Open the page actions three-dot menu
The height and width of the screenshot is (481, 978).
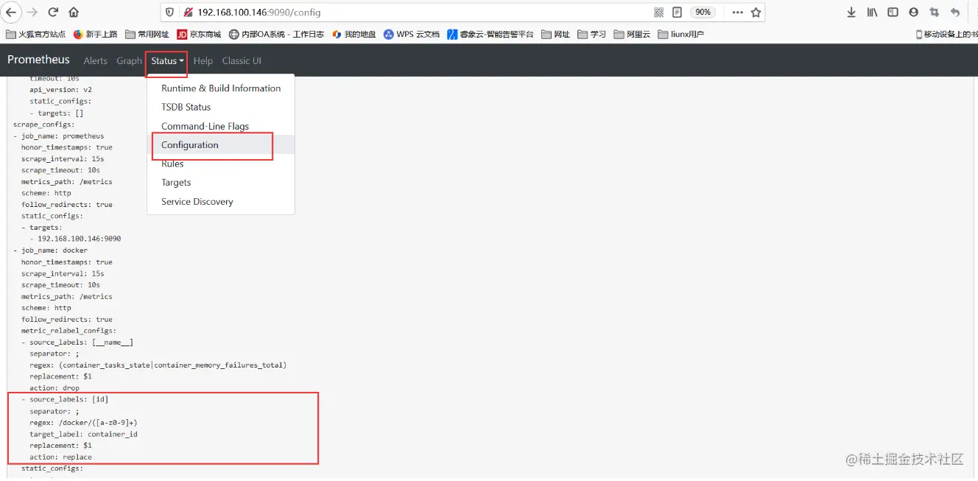pos(737,13)
